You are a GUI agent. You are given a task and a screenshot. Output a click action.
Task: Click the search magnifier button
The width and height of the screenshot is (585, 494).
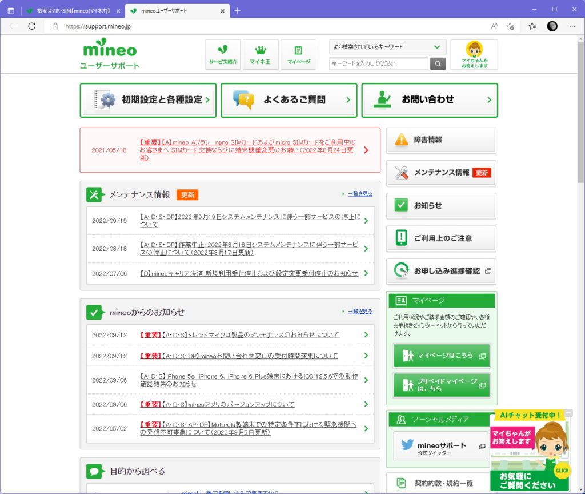[438, 63]
